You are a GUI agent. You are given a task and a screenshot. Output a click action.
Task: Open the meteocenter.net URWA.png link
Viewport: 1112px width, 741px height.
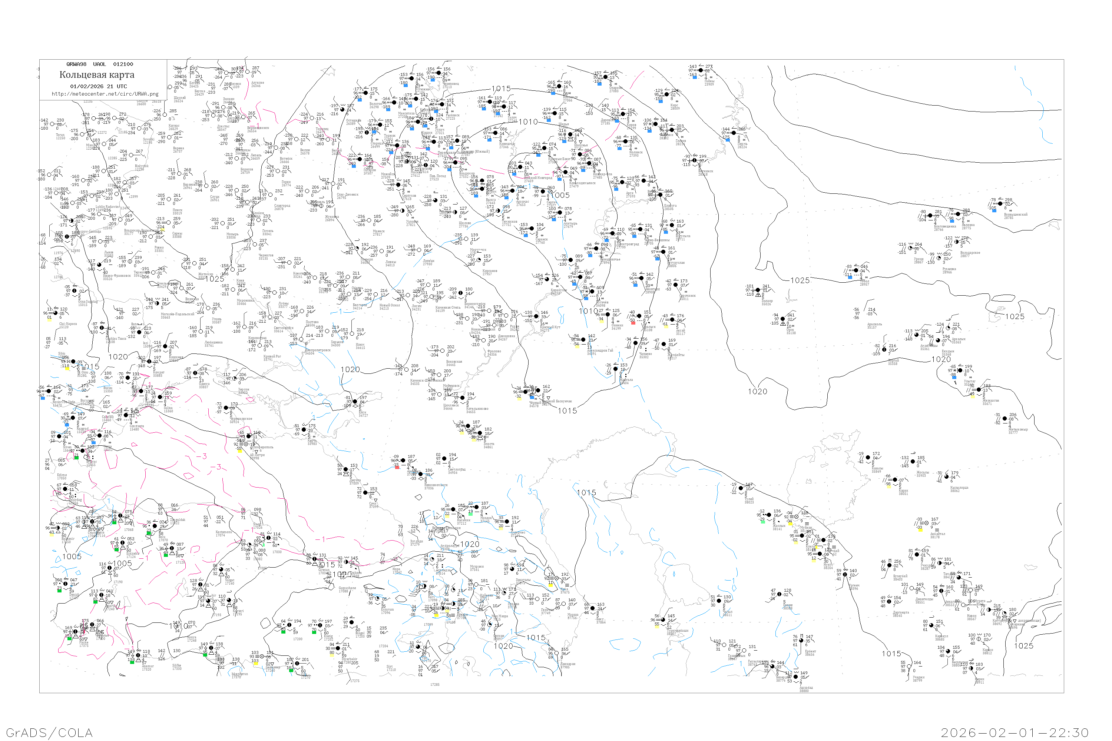(105, 94)
